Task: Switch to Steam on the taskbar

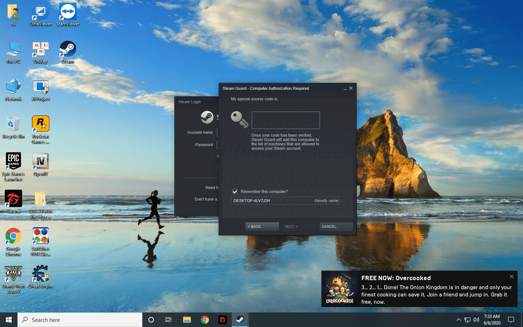Action: pos(240,320)
